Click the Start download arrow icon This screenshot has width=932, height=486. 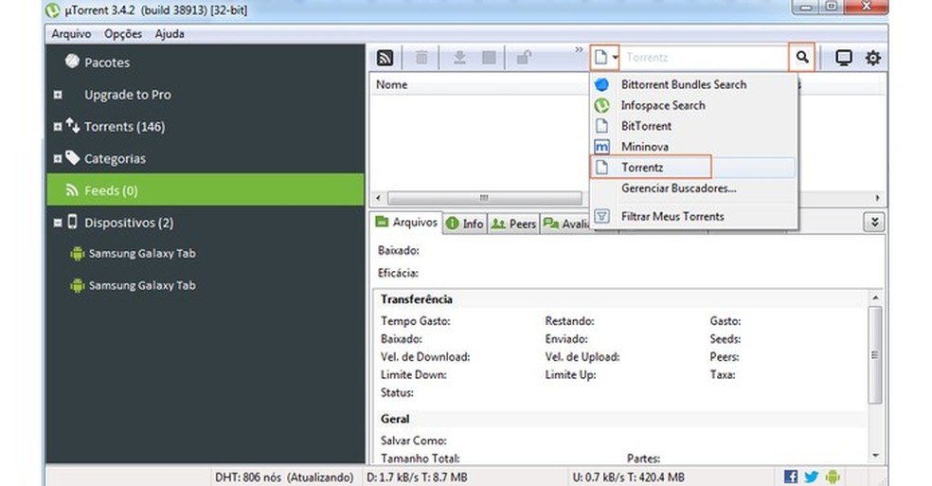459,58
